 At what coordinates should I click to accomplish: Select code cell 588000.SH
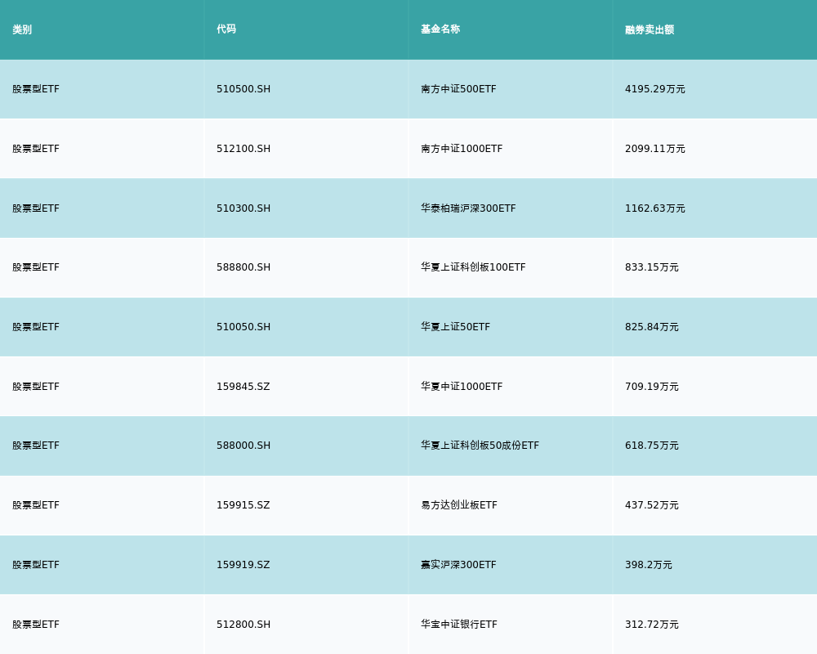[243, 446]
